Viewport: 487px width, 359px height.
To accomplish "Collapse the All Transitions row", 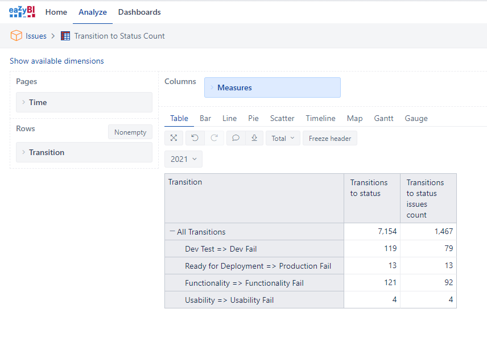I will 172,231.
